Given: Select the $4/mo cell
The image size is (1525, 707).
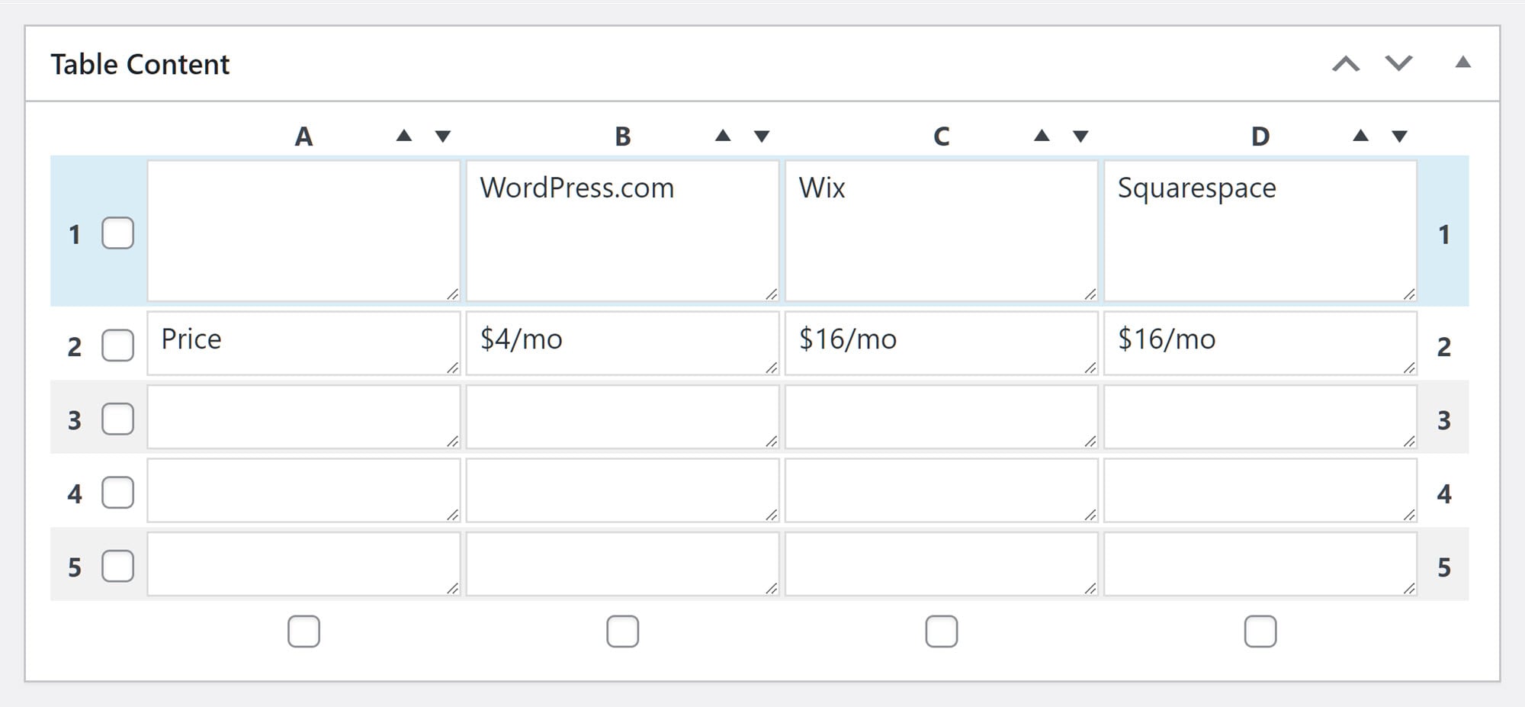Looking at the screenshot, I should click(621, 344).
